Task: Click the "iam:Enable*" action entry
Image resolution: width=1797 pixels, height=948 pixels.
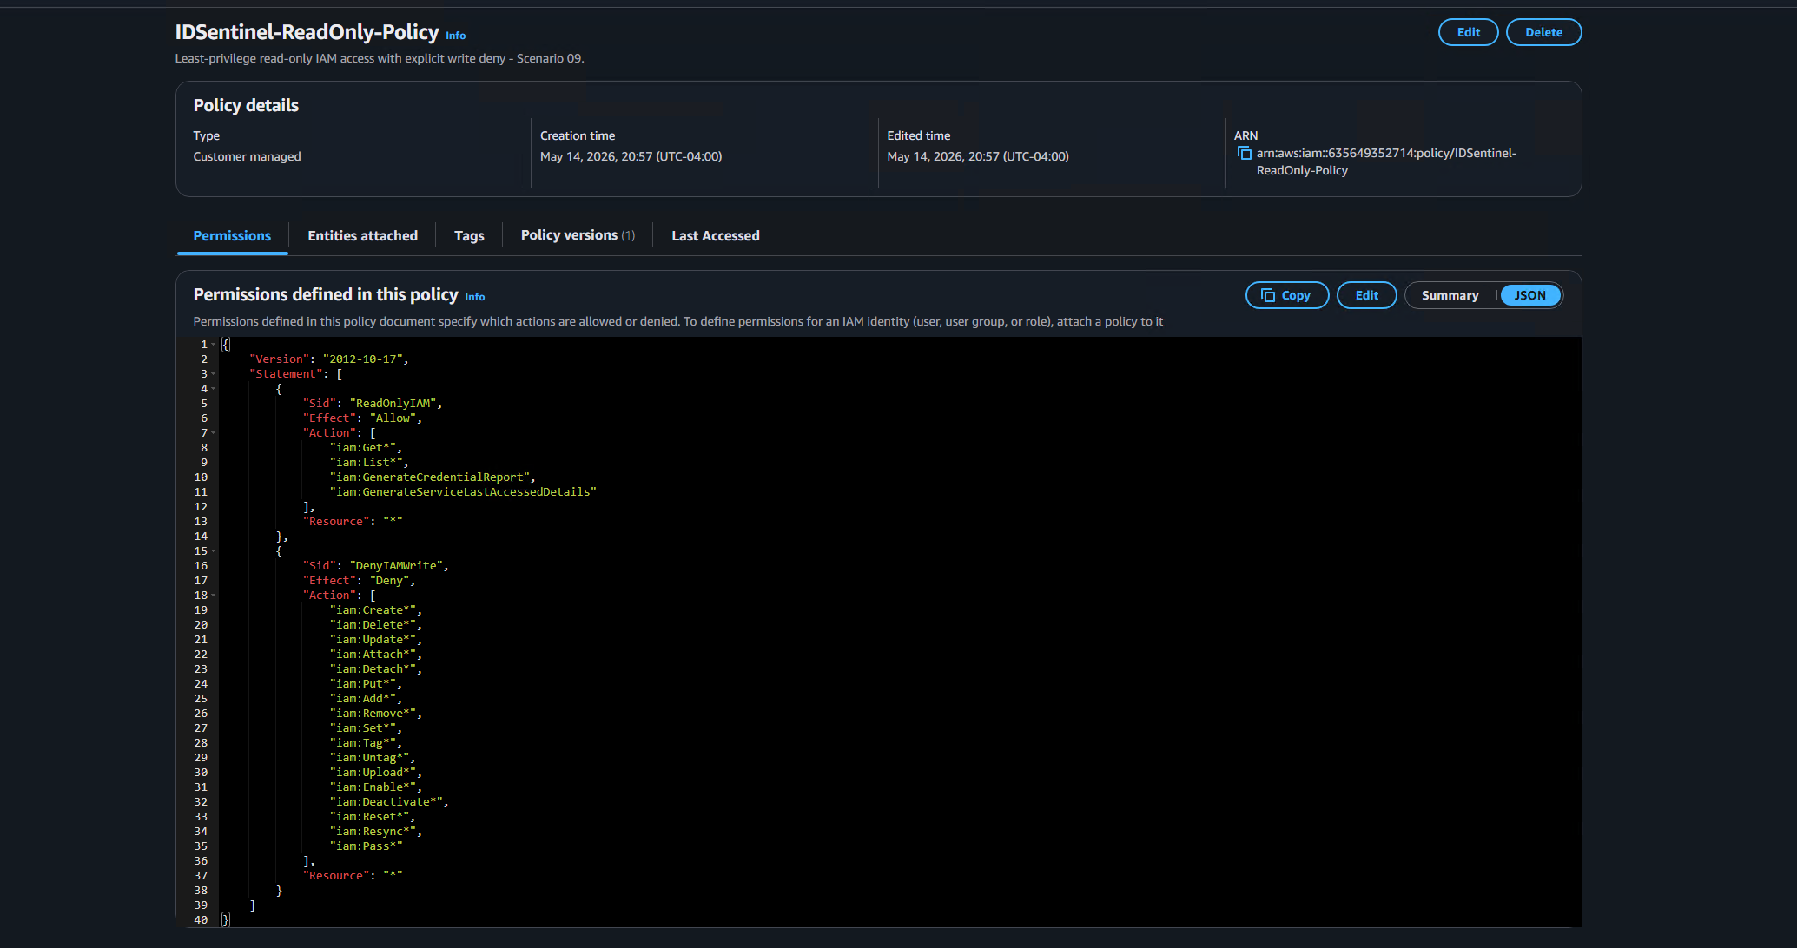Action: tap(375, 787)
